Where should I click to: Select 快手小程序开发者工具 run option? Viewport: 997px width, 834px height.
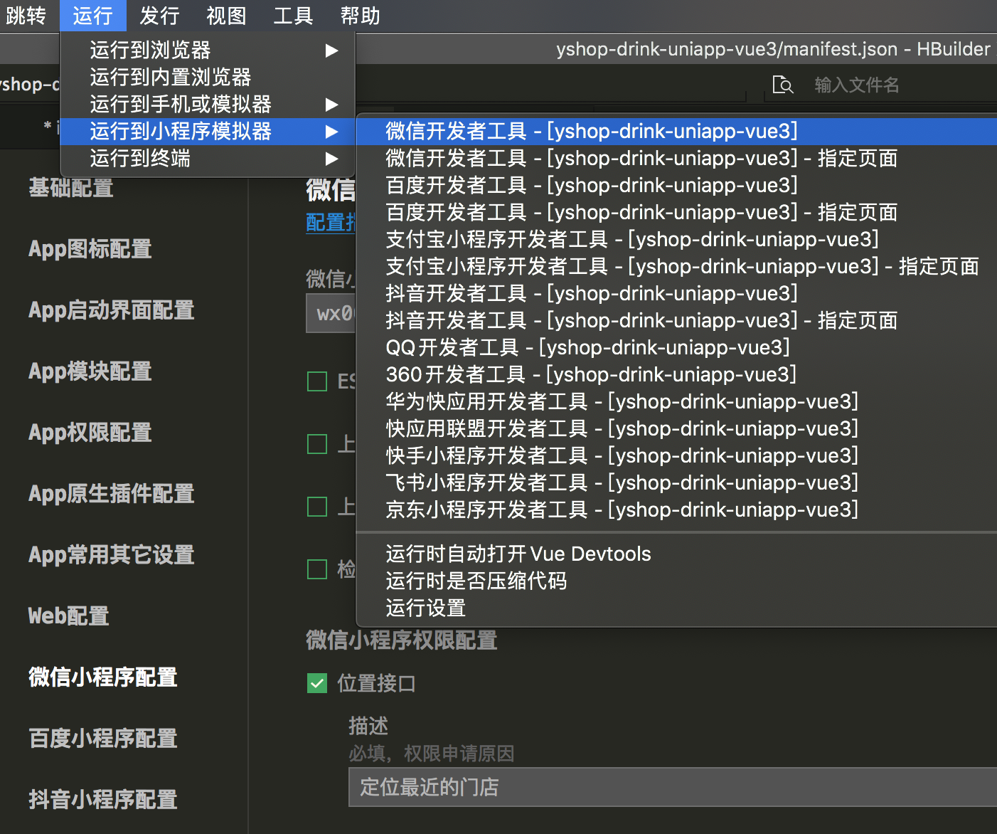pyautogui.click(x=676, y=456)
